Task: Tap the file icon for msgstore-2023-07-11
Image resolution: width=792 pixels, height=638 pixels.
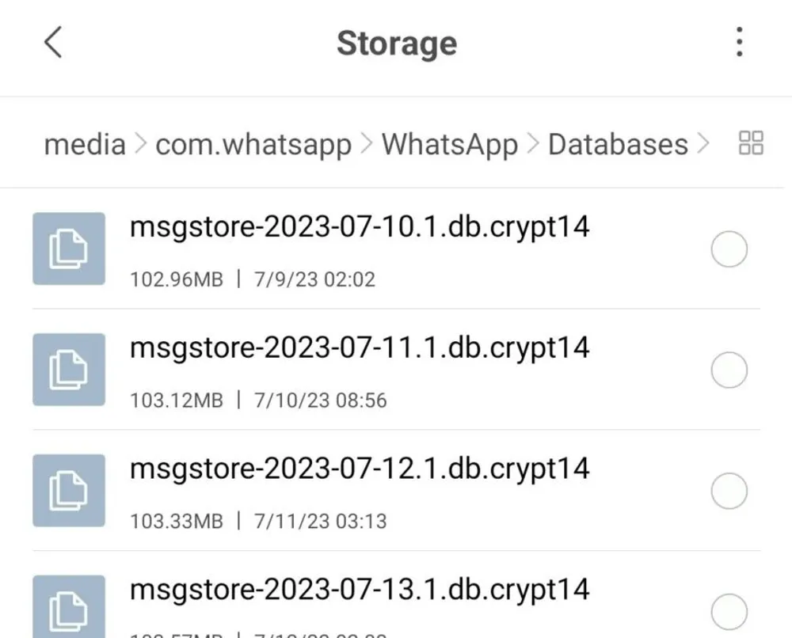Action: [69, 370]
